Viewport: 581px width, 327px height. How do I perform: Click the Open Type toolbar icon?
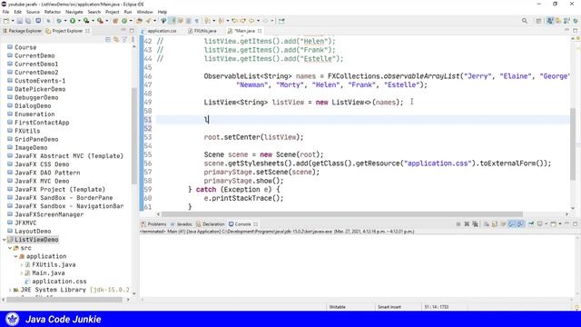(139, 21)
